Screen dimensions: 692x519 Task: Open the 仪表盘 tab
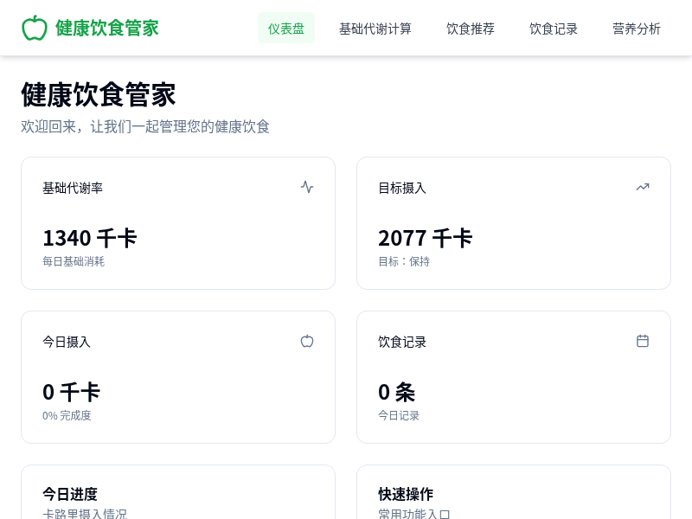click(x=286, y=29)
